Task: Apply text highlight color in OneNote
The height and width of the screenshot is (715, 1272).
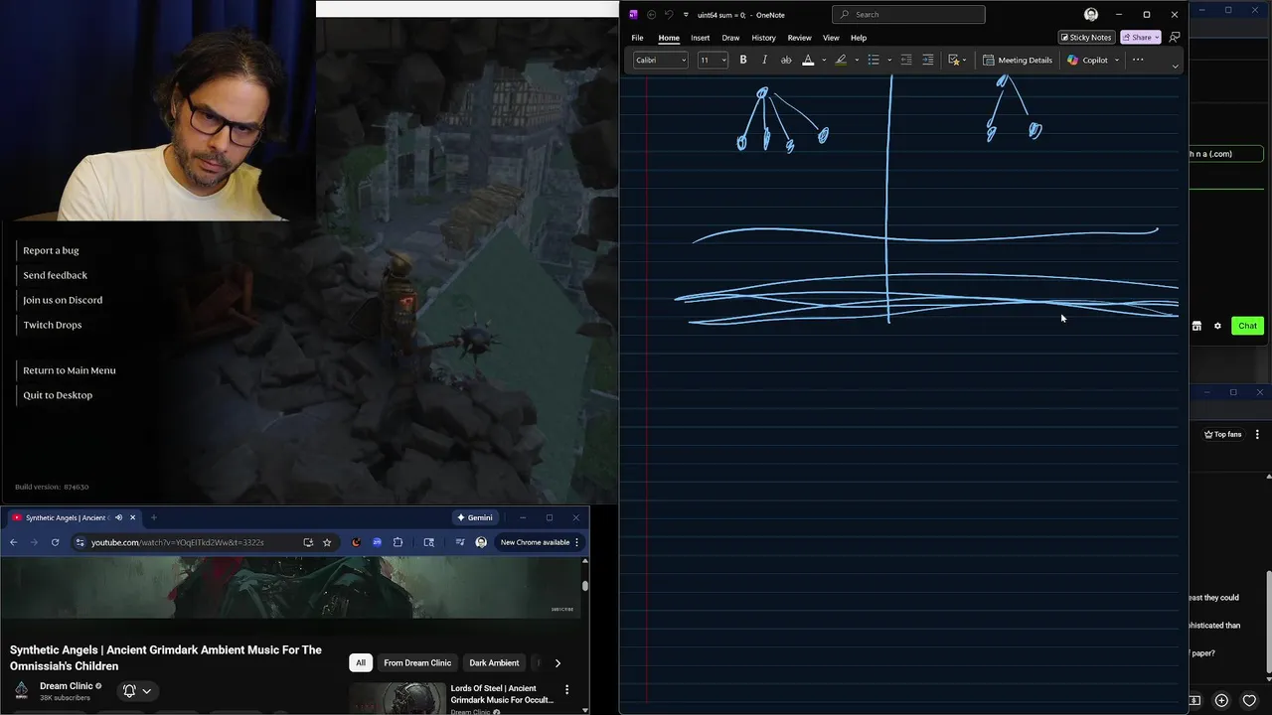Action: coord(841,60)
